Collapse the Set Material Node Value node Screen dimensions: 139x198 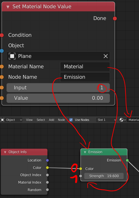[8, 7]
